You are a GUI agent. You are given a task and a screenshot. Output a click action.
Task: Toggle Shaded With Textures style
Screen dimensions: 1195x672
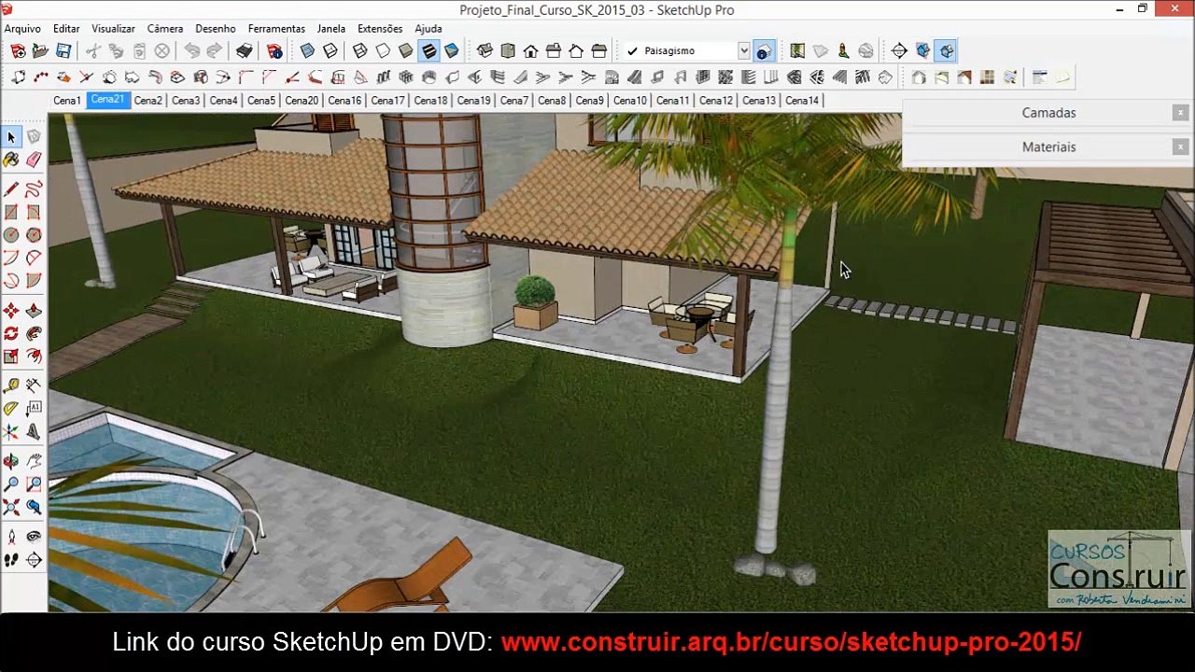(429, 50)
